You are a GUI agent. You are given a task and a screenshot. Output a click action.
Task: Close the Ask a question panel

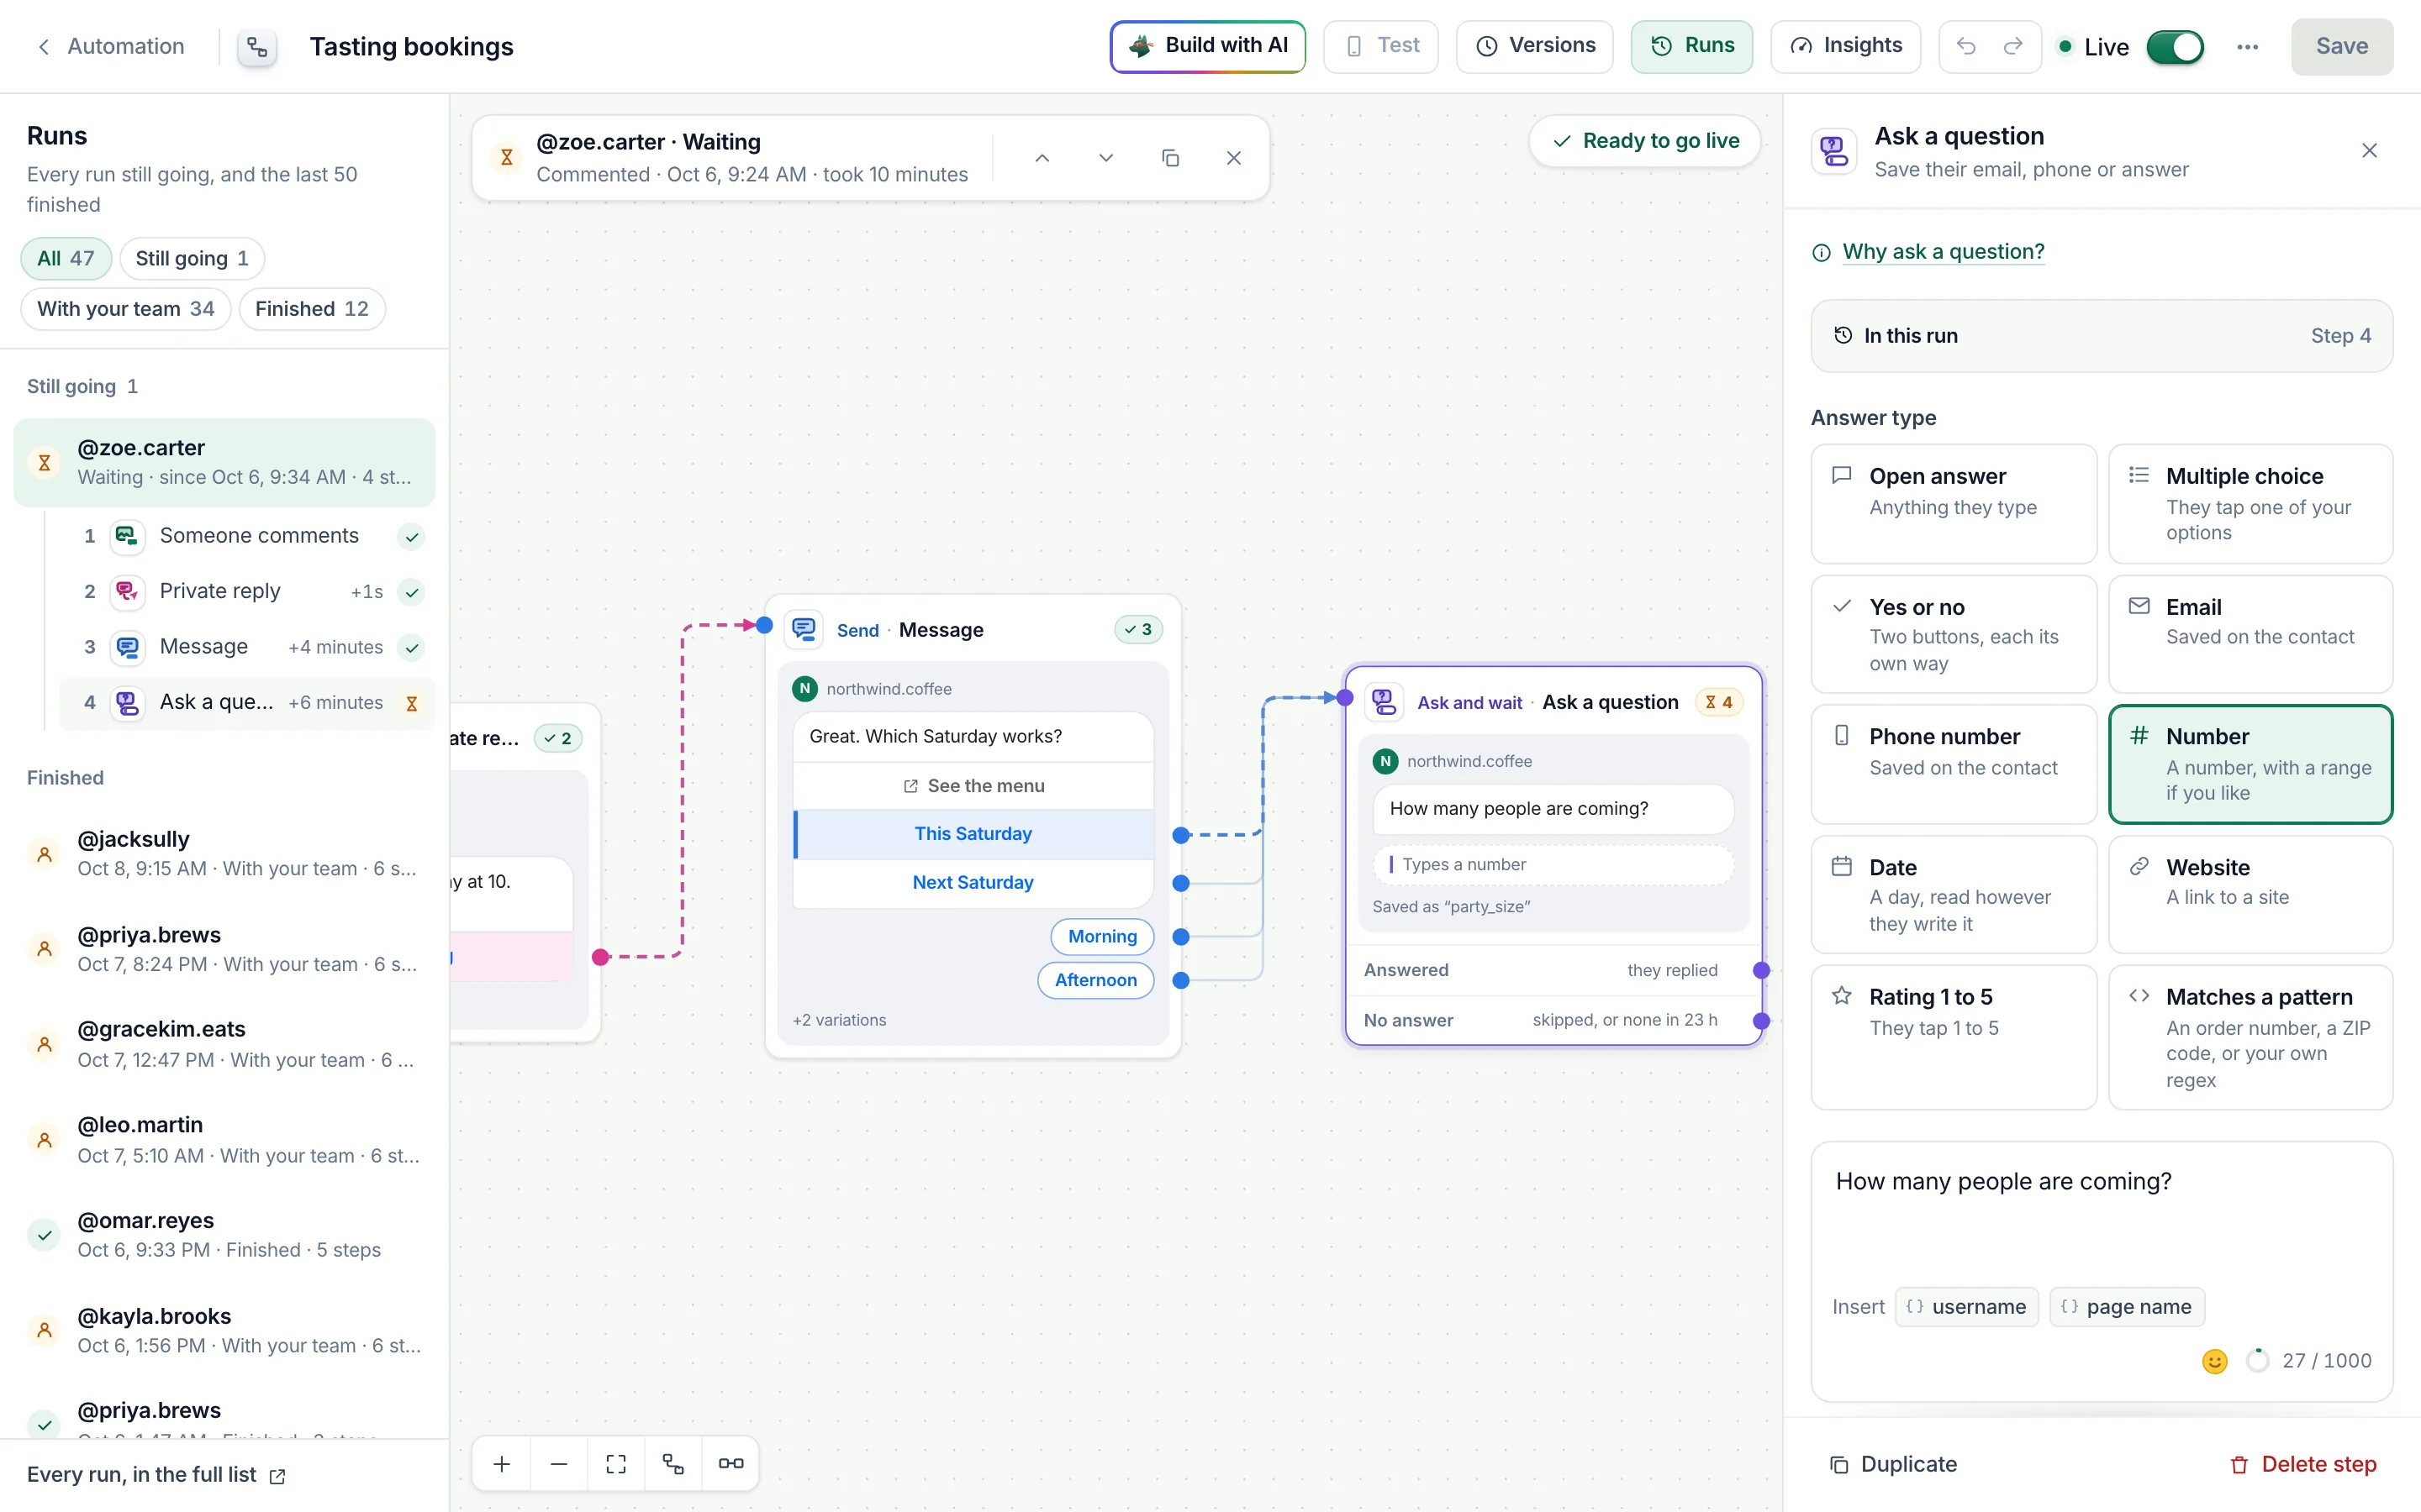2369,151
